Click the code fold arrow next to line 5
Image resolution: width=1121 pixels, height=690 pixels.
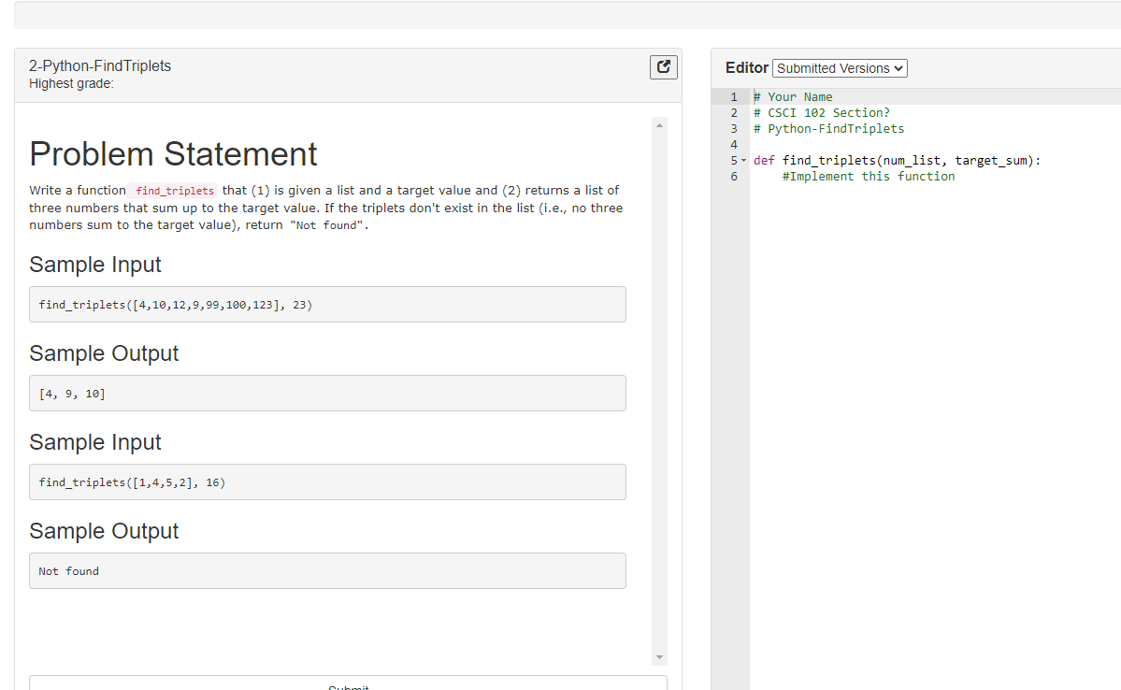click(743, 160)
